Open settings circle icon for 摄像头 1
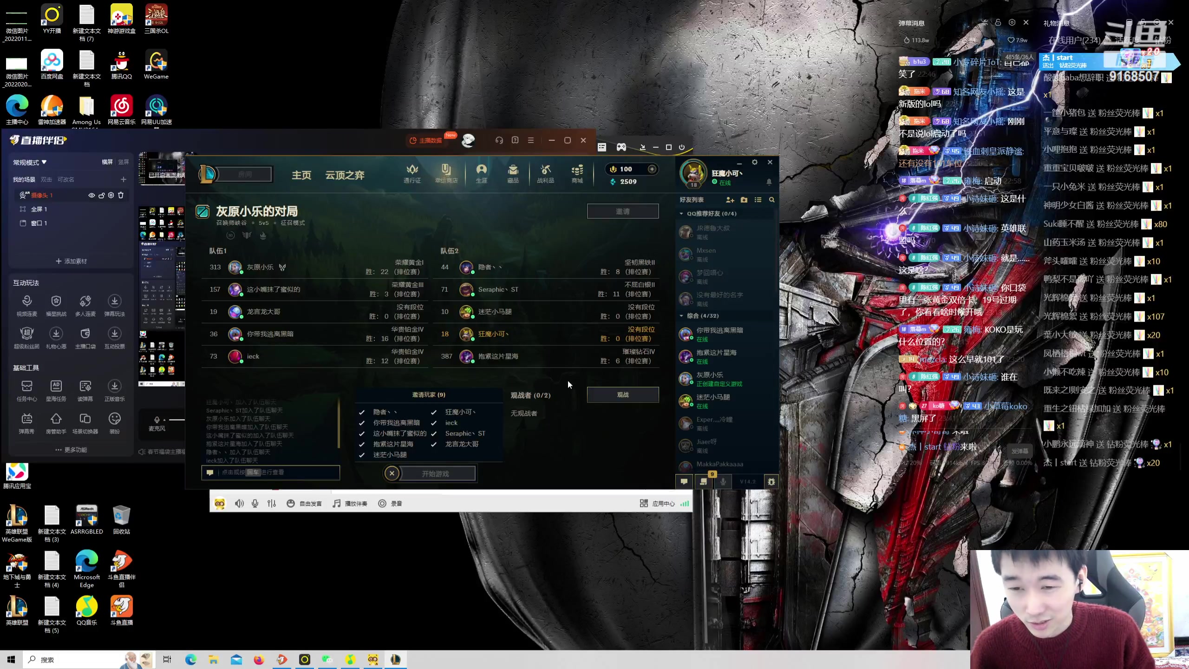Screen dimensions: 1189x669 (x=111, y=195)
